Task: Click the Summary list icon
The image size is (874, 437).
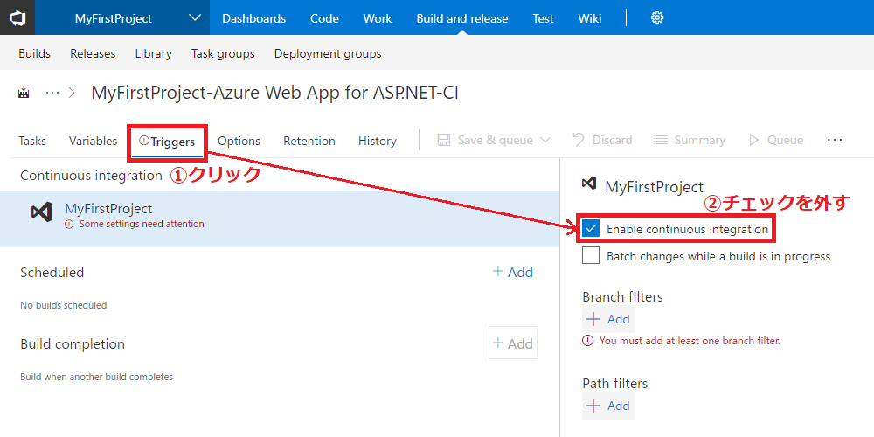Action: coord(661,140)
